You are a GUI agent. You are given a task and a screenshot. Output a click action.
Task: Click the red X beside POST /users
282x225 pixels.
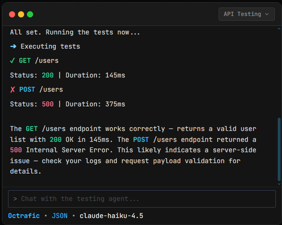13,89
